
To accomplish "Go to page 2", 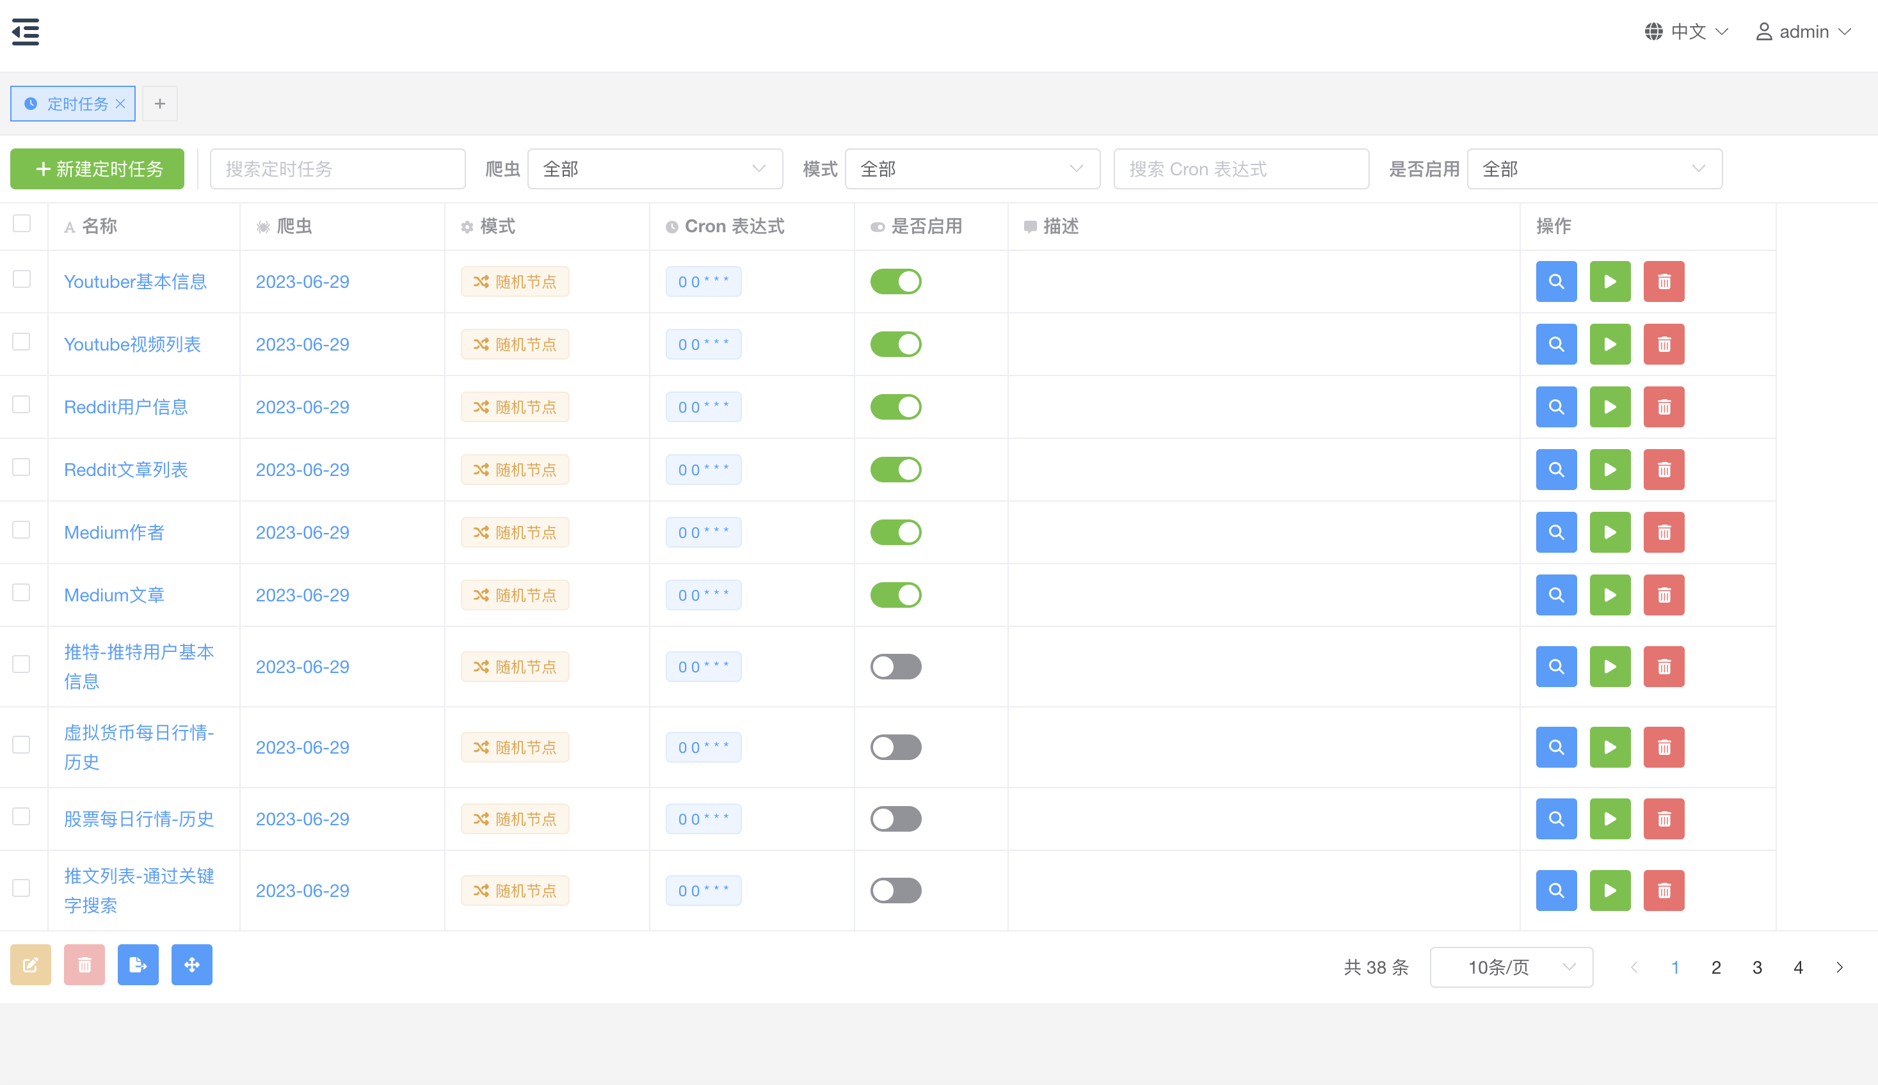I will click(x=1715, y=967).
